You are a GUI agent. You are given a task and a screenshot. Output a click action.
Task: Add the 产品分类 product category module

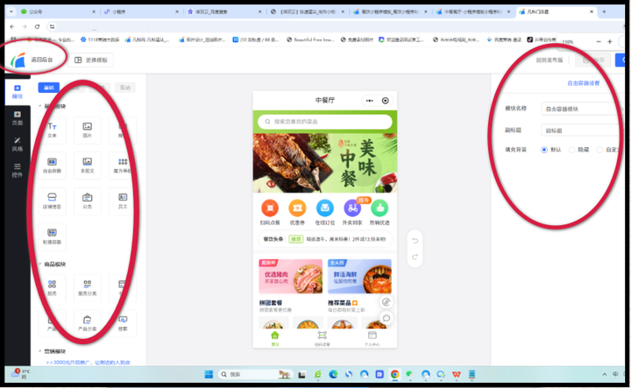(88, 323)
